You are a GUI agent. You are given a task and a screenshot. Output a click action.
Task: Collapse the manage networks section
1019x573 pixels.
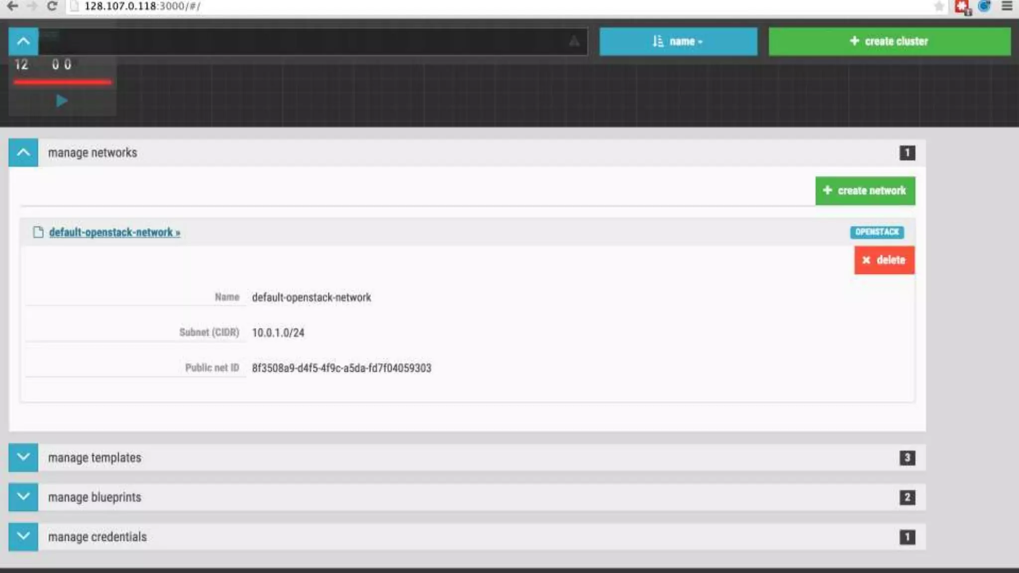pos(23,153)
